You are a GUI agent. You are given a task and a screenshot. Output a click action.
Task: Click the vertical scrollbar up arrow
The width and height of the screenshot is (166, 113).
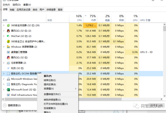coord(164,24)
